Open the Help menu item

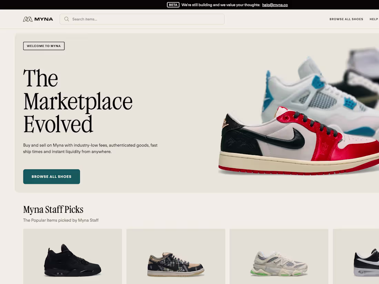(374, 19)
